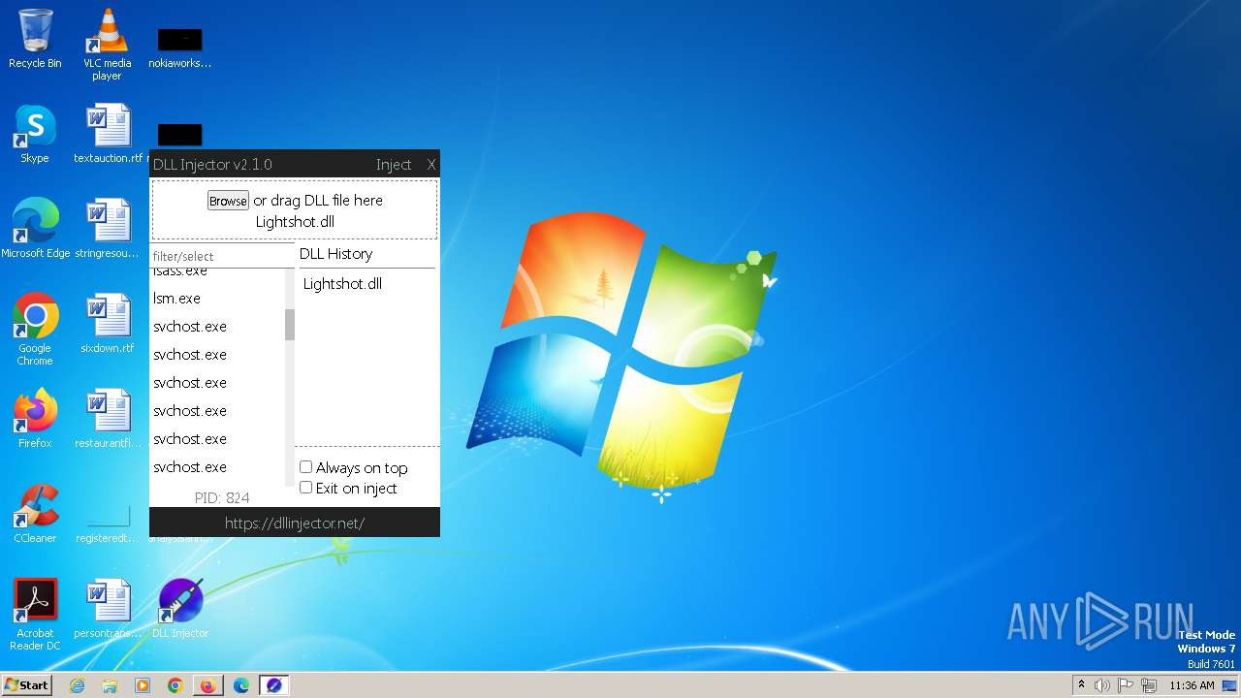Open Windows Explorer in taskbar
The width and height of the screenshot is (1241, 698).
click(110, 685)
